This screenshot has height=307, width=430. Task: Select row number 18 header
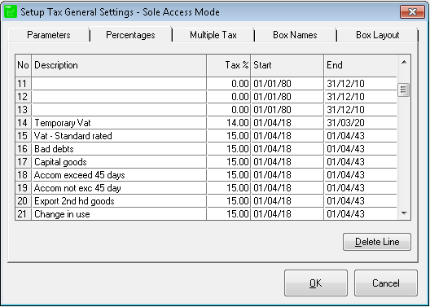(x=23, y=175)
